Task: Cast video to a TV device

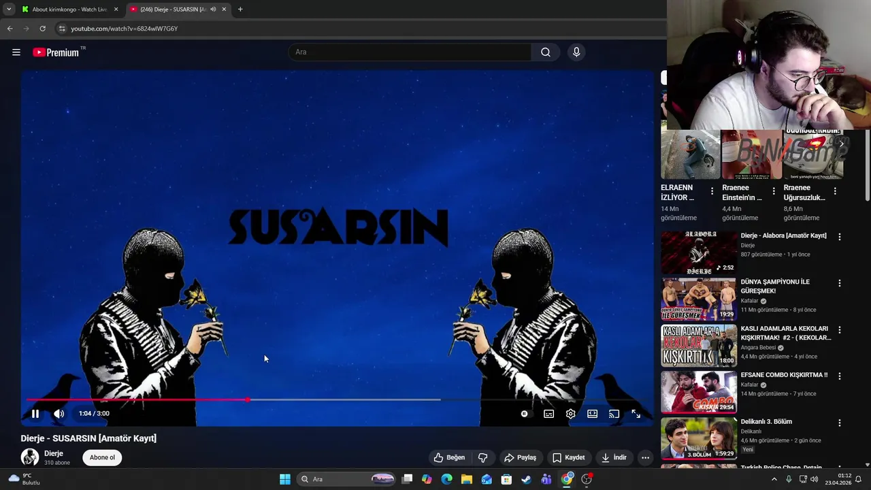Action: [614, 413]
